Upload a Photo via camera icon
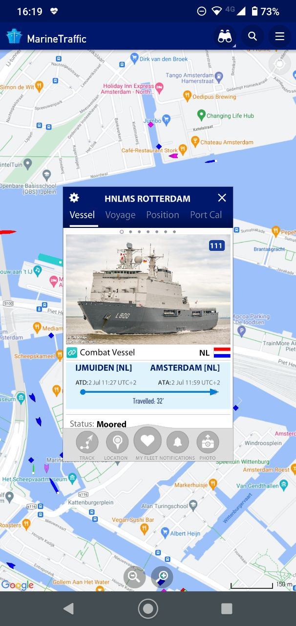Image resolution: width=296 pixels, height=626 pixels. point(208,446)
